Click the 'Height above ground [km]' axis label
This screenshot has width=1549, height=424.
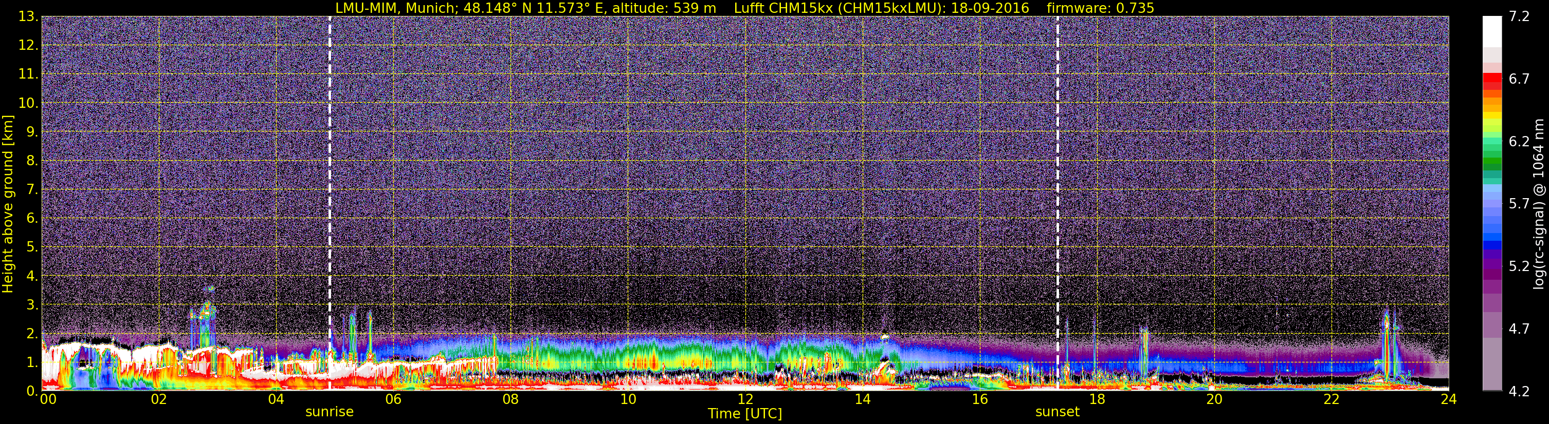8,204
